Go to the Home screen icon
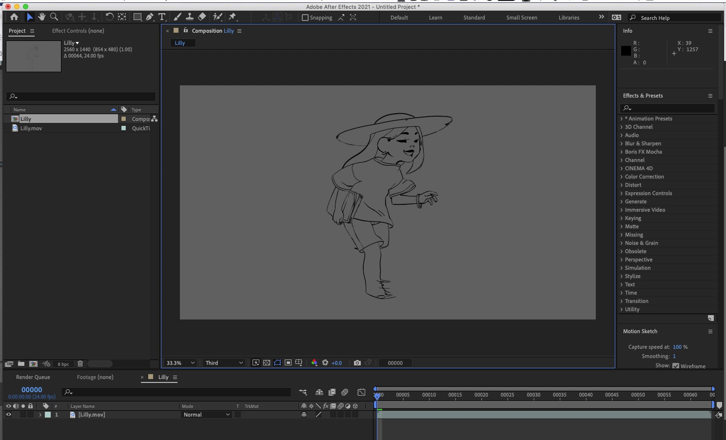This screenshot has height=440, width=726. (x=14, y=17)
